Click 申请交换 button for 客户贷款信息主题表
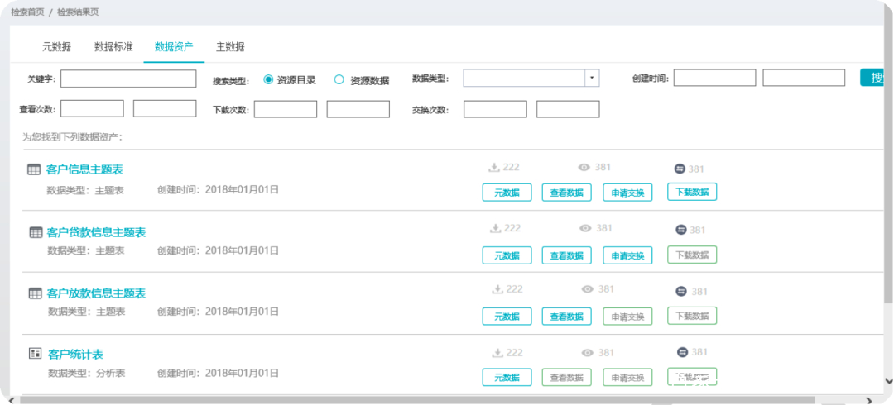 point(627,255)
